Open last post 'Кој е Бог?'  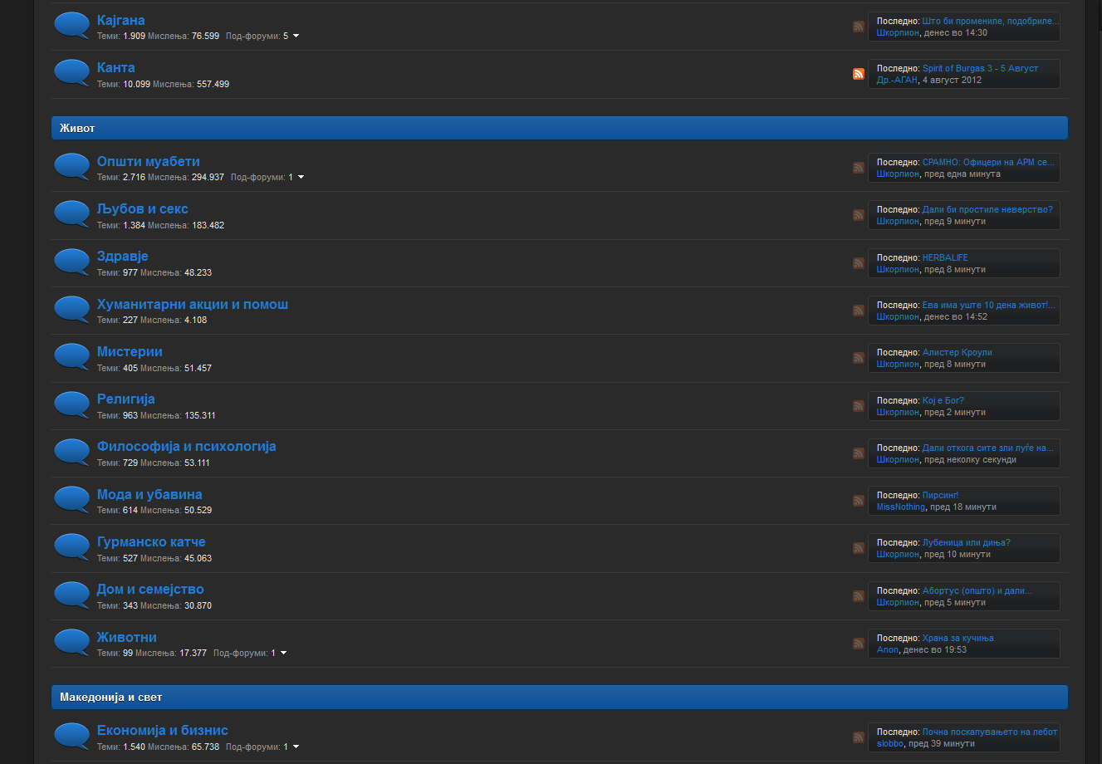pos(943,400)
